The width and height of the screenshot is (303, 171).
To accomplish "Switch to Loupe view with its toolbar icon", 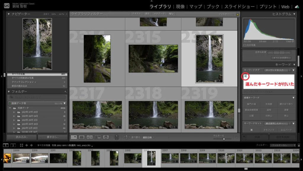I will (x=82, y=137).
